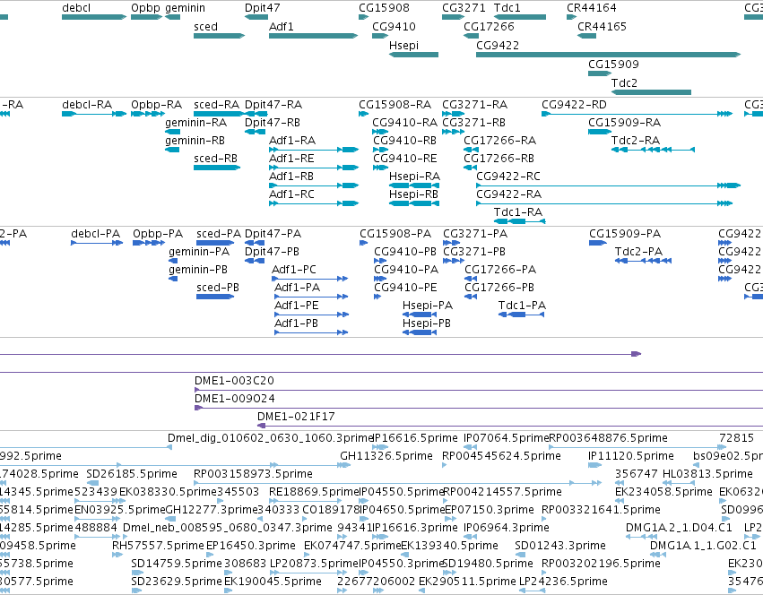Click the Hsepi-RB transcript
This screenshot has height=595, width=763.
click(x=414, y=203)
